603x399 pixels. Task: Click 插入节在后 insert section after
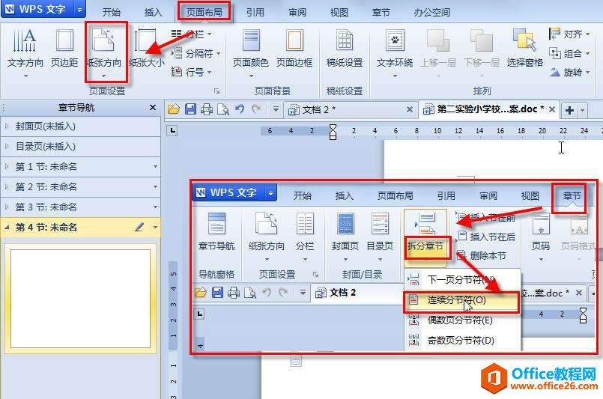[x=487, y=237]
